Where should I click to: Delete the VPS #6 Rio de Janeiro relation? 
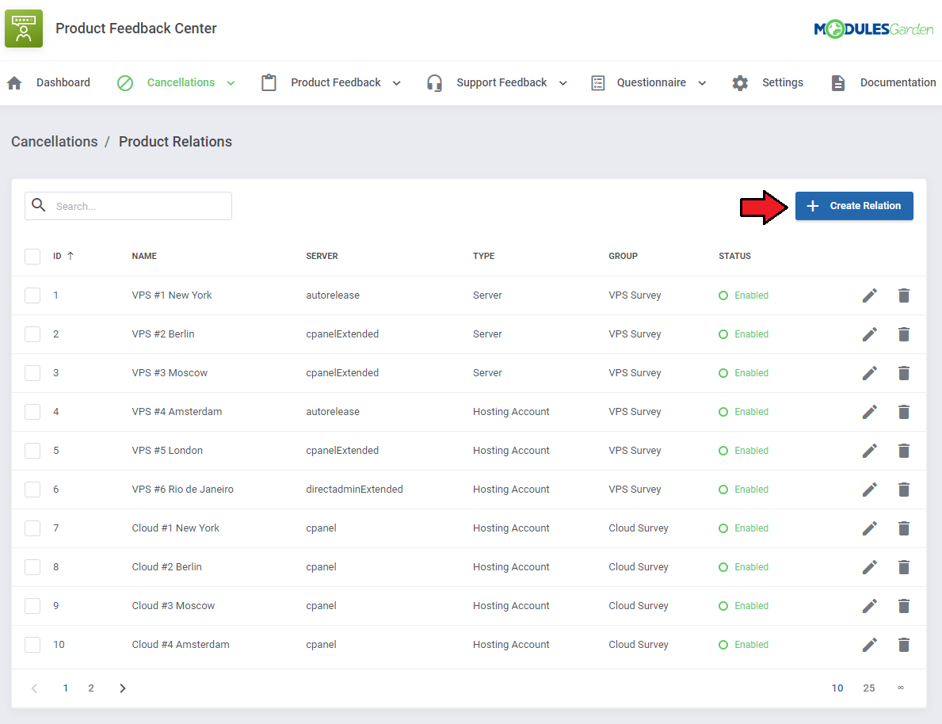click(x=903, y=490)
